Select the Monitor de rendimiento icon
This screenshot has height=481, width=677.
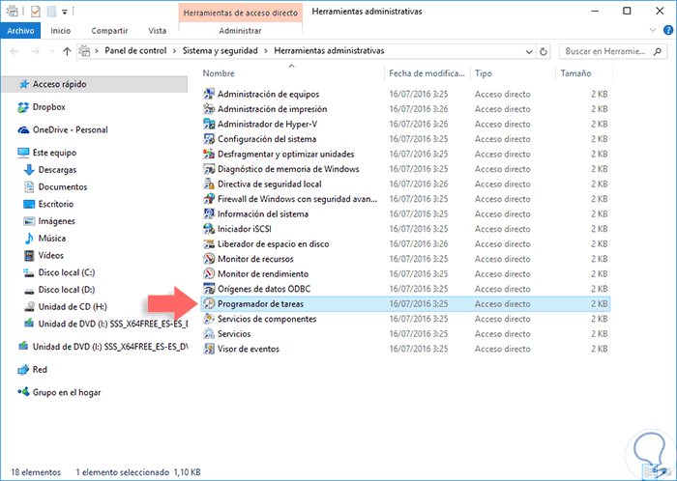click(x=209, y=274)
